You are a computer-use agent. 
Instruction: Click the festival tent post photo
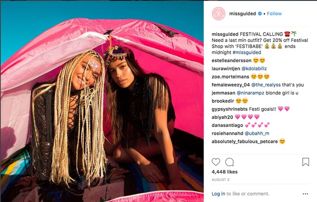[102, 101]
